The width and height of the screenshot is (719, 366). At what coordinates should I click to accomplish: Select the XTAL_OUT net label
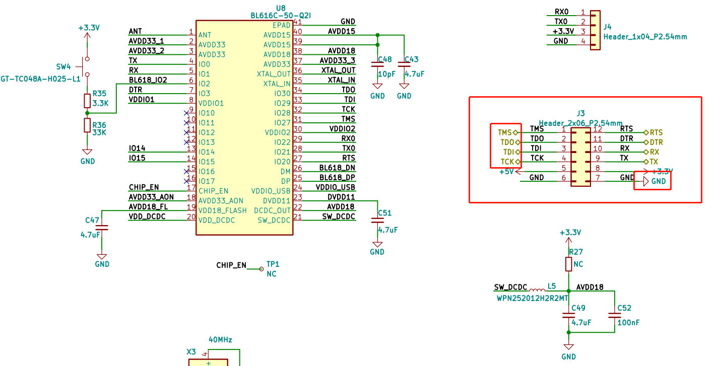[338, 70]
